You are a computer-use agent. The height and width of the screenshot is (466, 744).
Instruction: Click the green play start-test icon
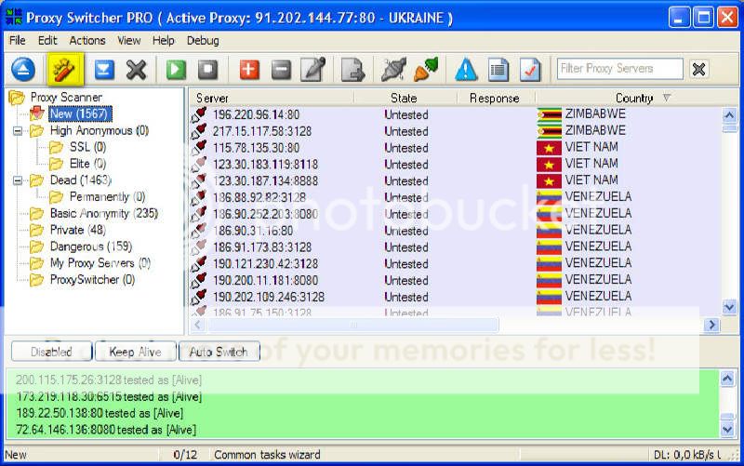click(x=177, y=70)
